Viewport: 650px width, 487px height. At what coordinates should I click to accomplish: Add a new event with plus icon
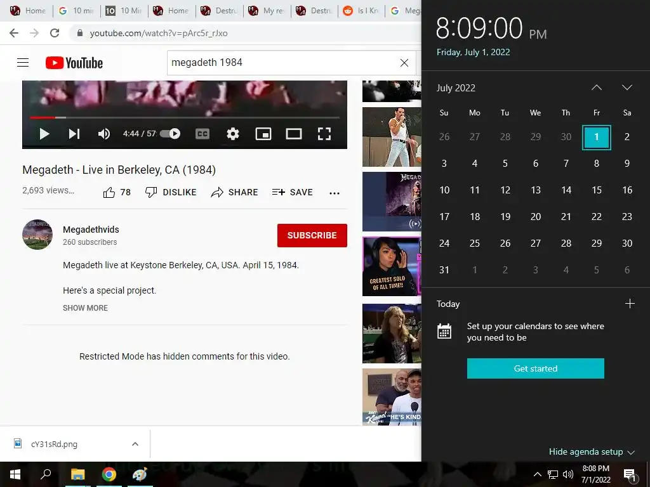(630, 304)
